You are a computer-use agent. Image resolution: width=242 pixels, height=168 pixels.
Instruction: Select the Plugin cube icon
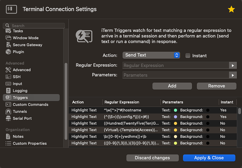[9, 52]
